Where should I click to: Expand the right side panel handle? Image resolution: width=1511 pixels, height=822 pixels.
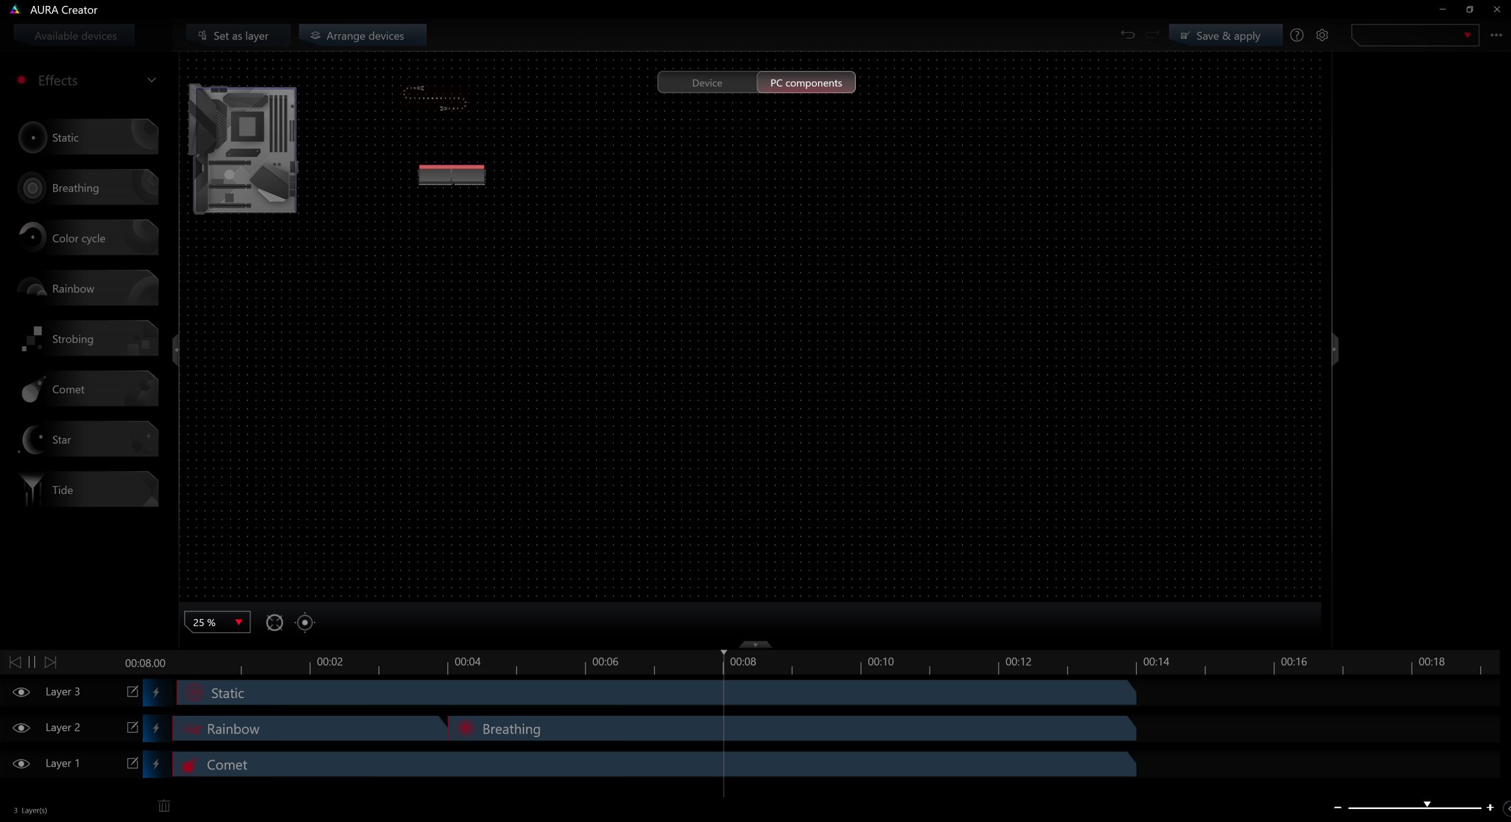pyautogui.click(x=1335, y=350)
